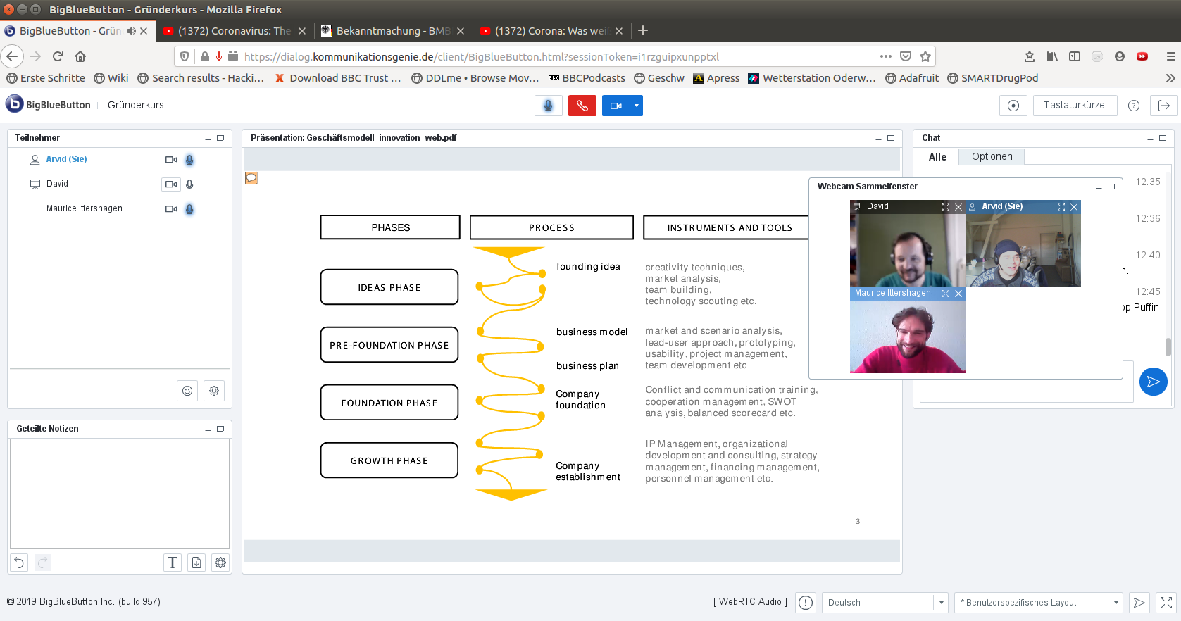Toggle the webcam share button

[x=616, y=106]
